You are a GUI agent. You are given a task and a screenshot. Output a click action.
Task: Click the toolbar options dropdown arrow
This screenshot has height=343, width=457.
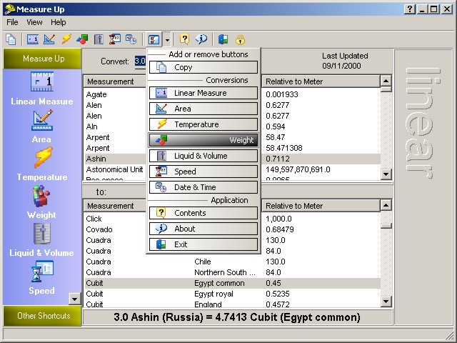click(x=166, y=39)
